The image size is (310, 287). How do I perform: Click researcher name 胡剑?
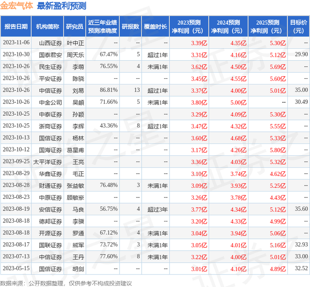point(78,269)
